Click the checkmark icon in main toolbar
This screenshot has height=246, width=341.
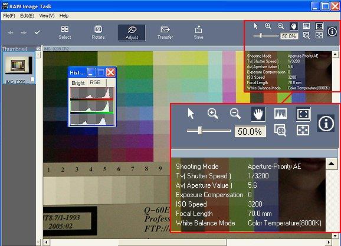point(37,32)
